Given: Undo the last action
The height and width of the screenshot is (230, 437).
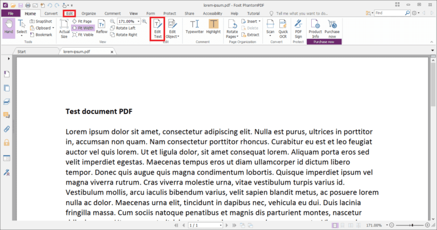Looking at the screenshot, I should coord(50,5).
